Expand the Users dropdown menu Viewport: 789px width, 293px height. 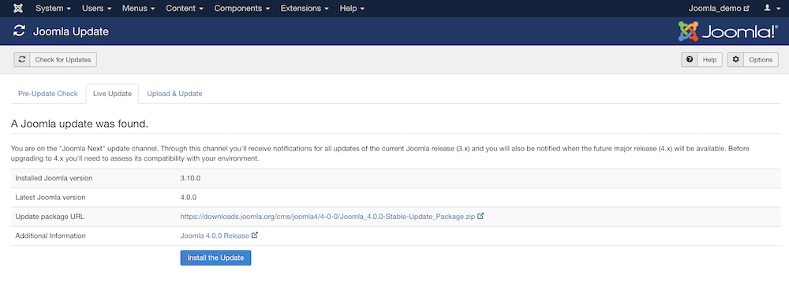coord(96,9)
